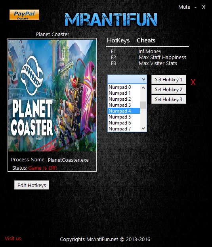
Task: Open the hotkey selection combo box
Action: 127,79
